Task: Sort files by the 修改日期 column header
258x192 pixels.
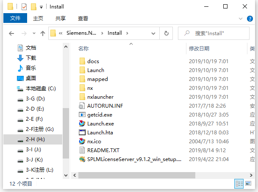Action: tap(199, 49)
